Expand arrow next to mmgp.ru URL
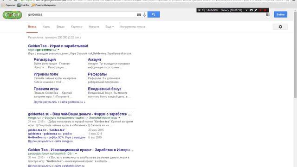This screenshot has height=167, width=297. 119,118
